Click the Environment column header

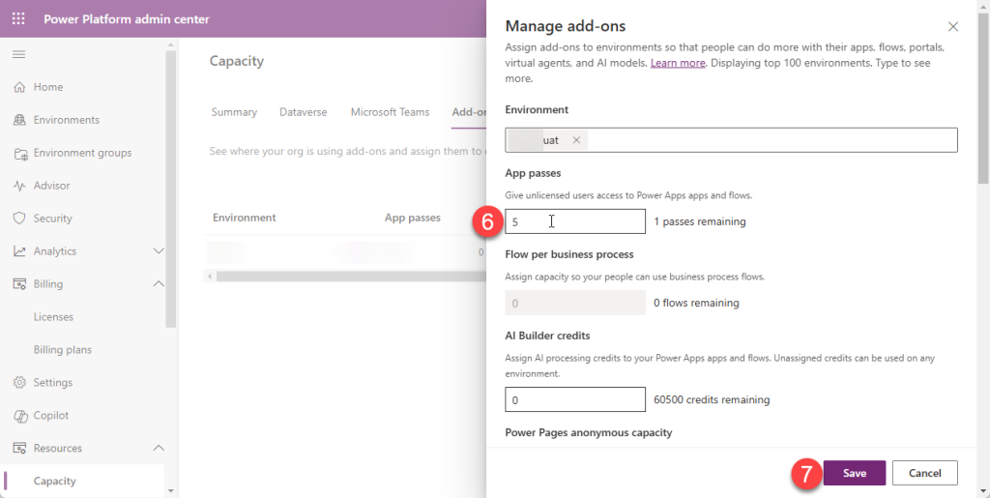(x=245, y=218)
